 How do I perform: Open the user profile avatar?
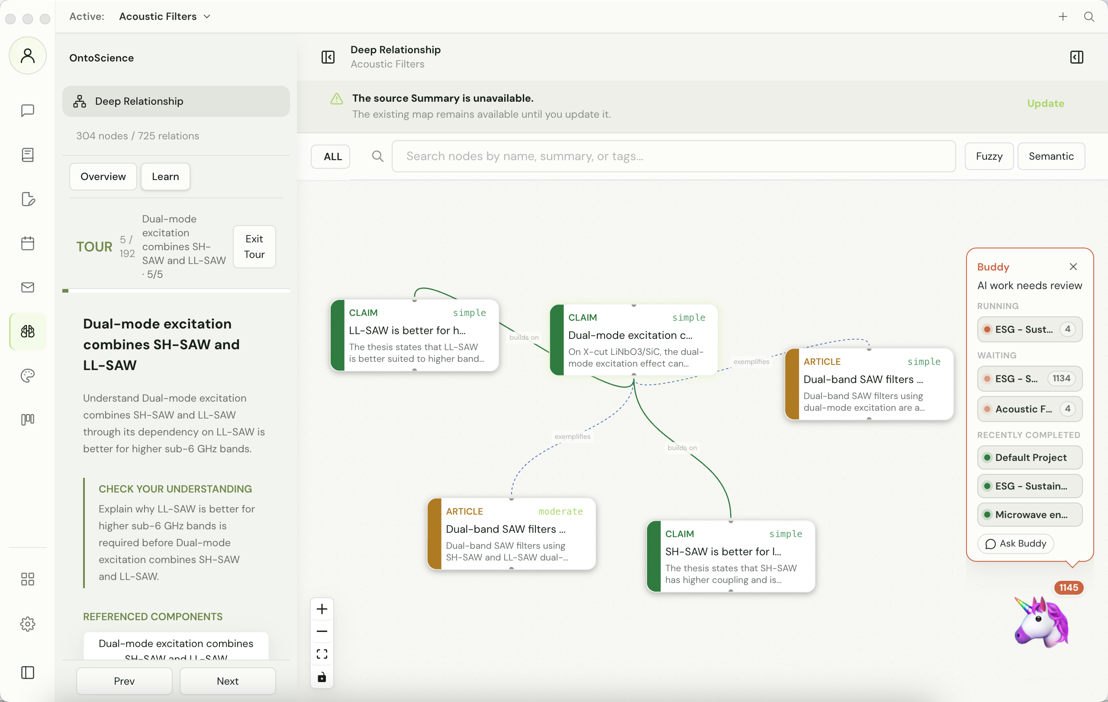click(x=28, y=56)
